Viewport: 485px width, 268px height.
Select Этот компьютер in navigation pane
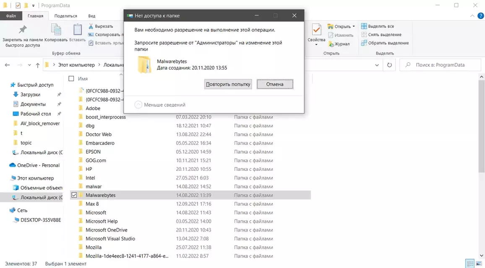coord(32,178)
